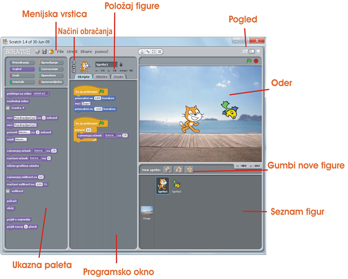Image resolution: width=348 pixels, height=279 pixels.
Task: Open the Zvok block category
Action: pos(20,75)
